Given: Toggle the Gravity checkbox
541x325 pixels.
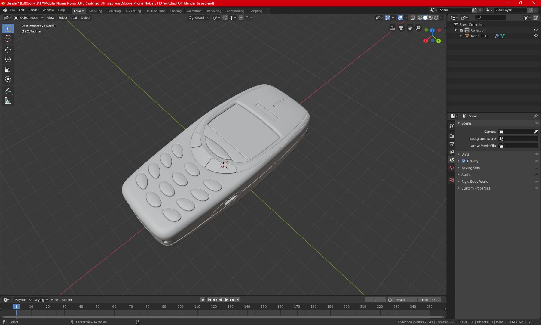Looking at the screenshot, I should click(x=463, y=161).
